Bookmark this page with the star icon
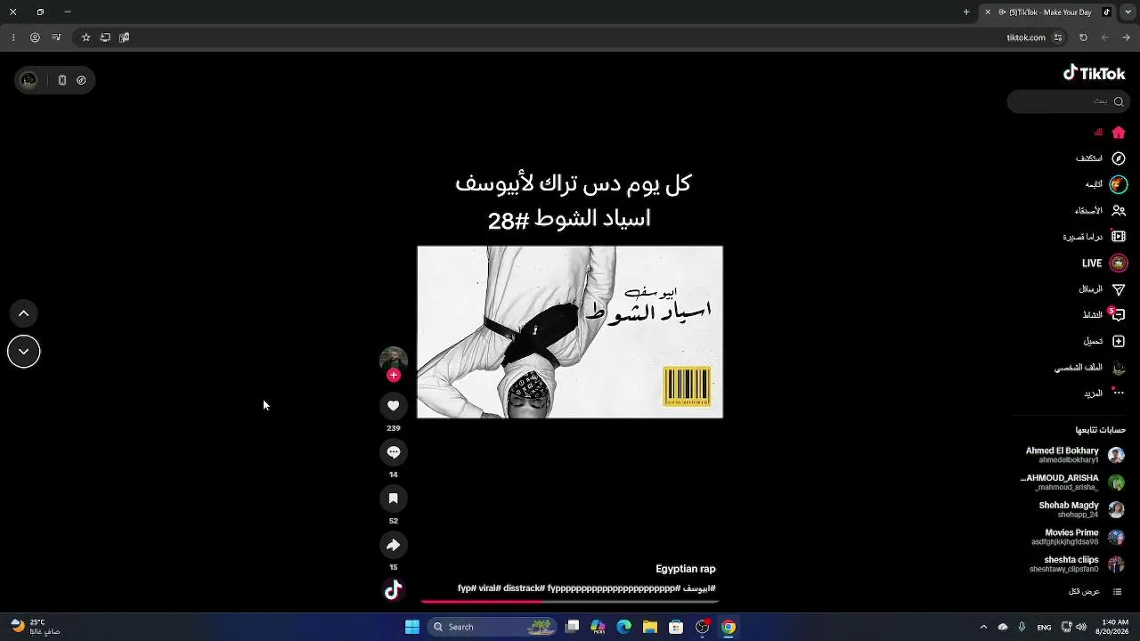 coord(85,37)
